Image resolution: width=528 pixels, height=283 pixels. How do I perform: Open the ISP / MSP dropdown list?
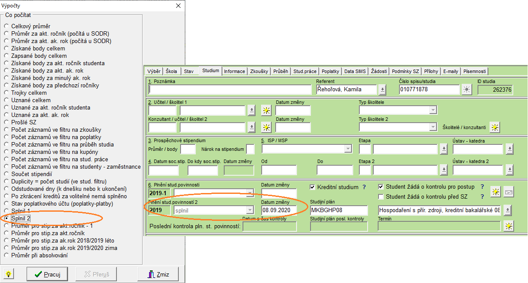(347, 149)
